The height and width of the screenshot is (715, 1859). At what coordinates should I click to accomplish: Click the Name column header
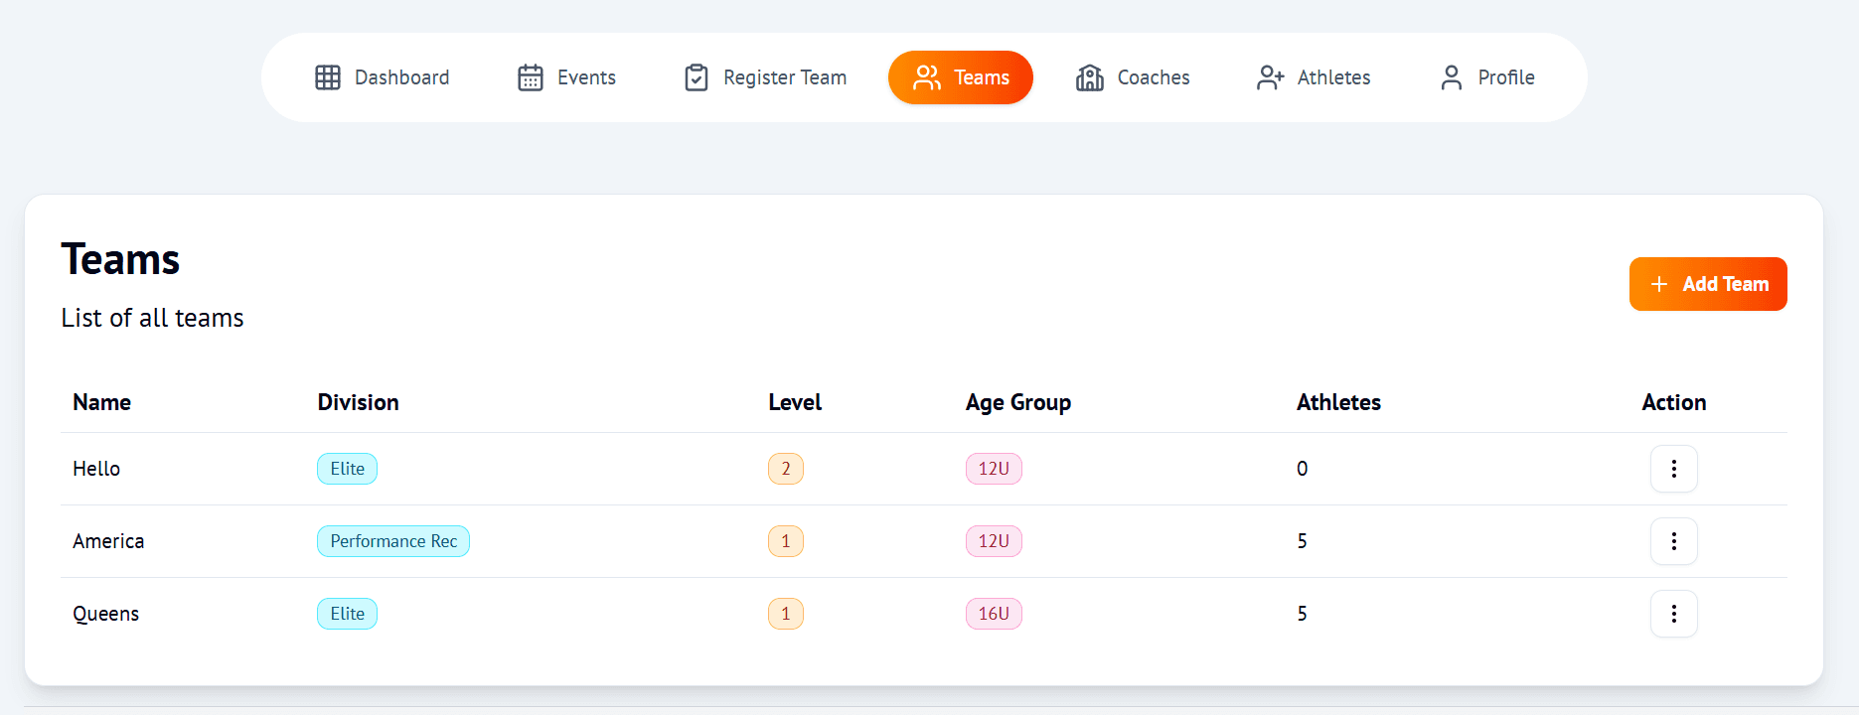[101, 402]
